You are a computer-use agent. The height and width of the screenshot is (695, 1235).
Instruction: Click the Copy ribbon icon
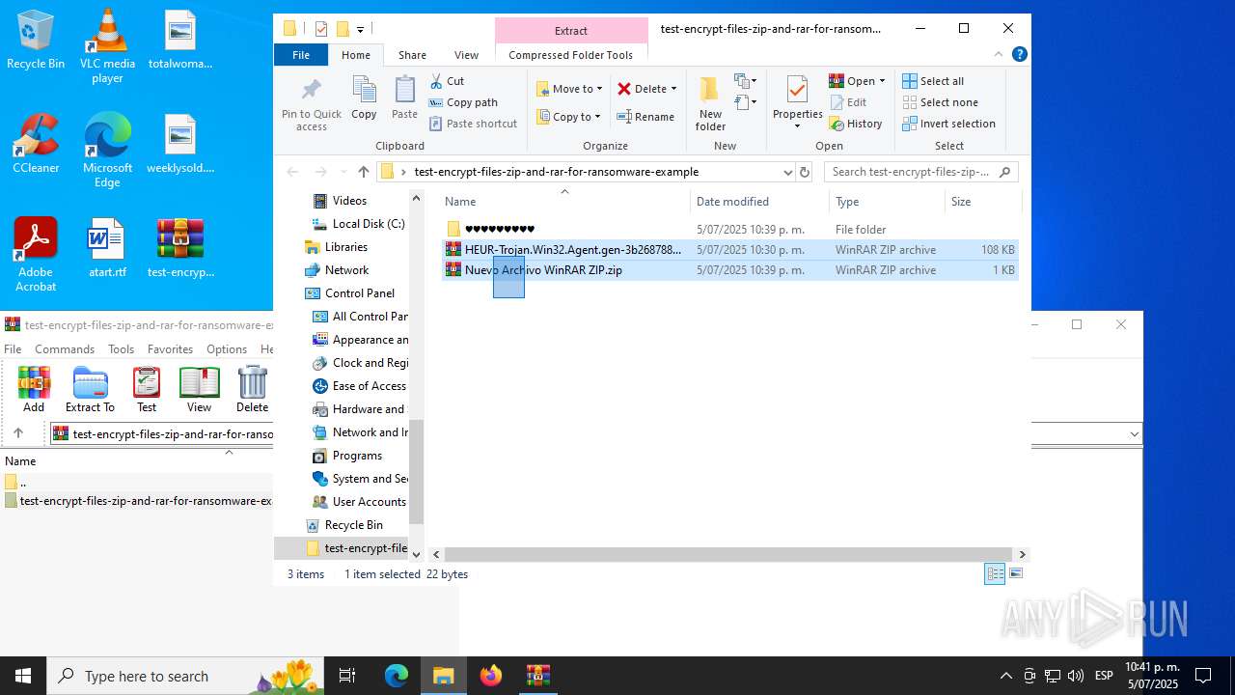pos(364,97)
